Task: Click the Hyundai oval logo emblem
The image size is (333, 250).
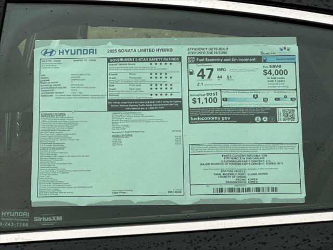Action: coord(48,52)
